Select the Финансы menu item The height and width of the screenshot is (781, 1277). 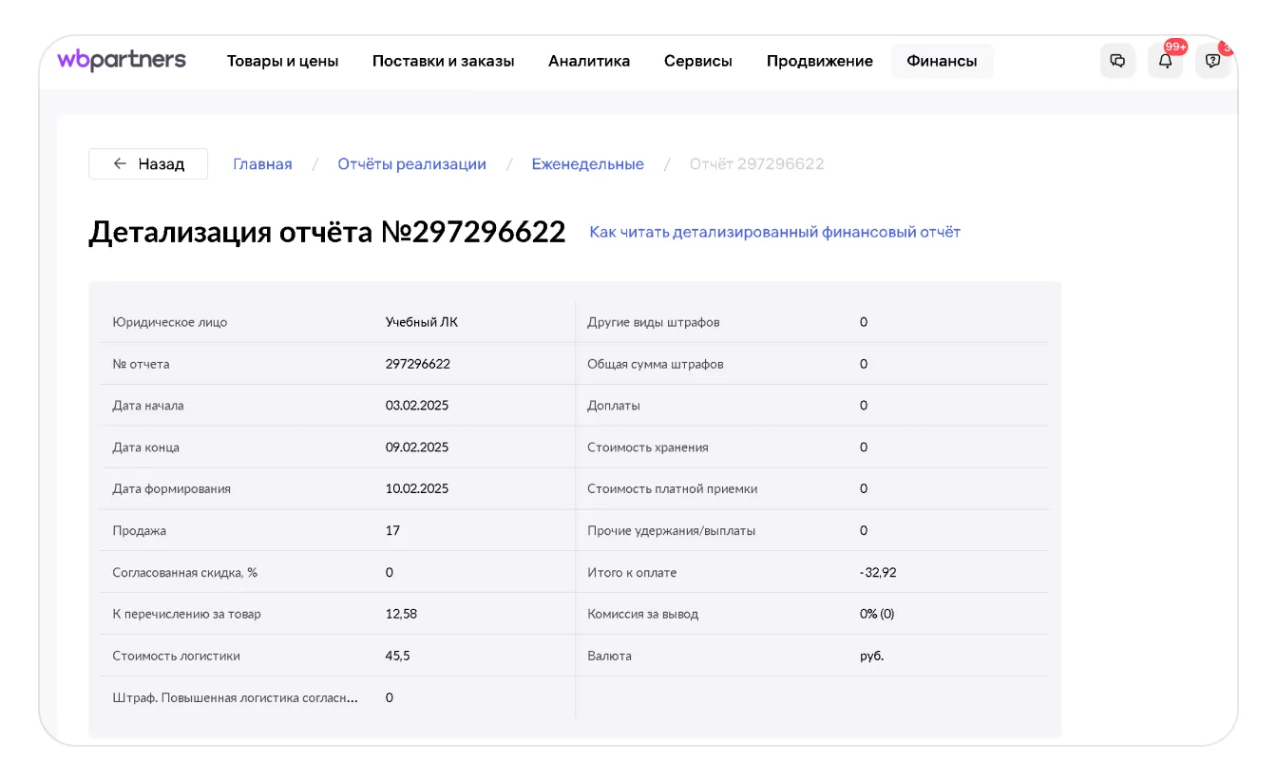[942, 61]
